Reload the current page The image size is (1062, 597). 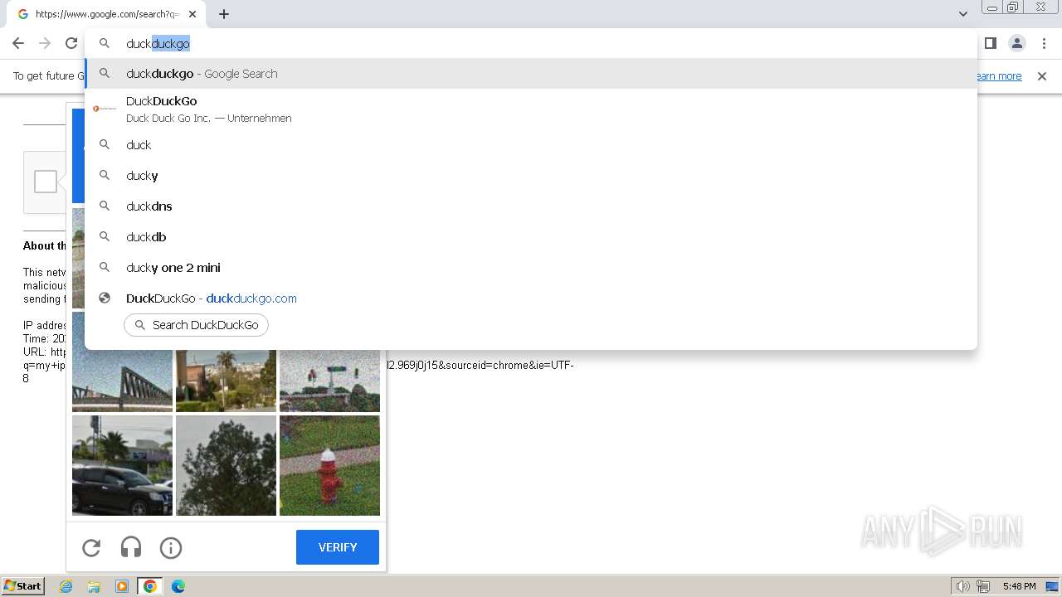[71, 43]
